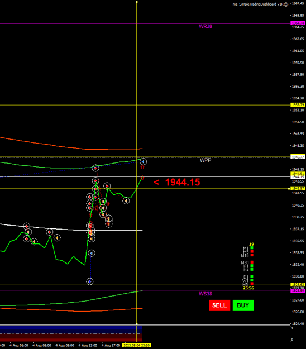Select the M30 timeframe indicator square
Image resolution: width=306 pixels, height=349 pixels.
point(252,262)
